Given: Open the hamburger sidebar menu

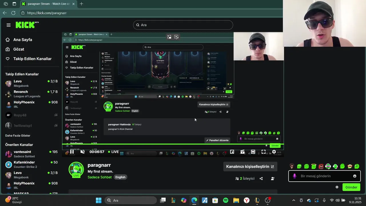Looking at the screenshot, I should [9, 25].
